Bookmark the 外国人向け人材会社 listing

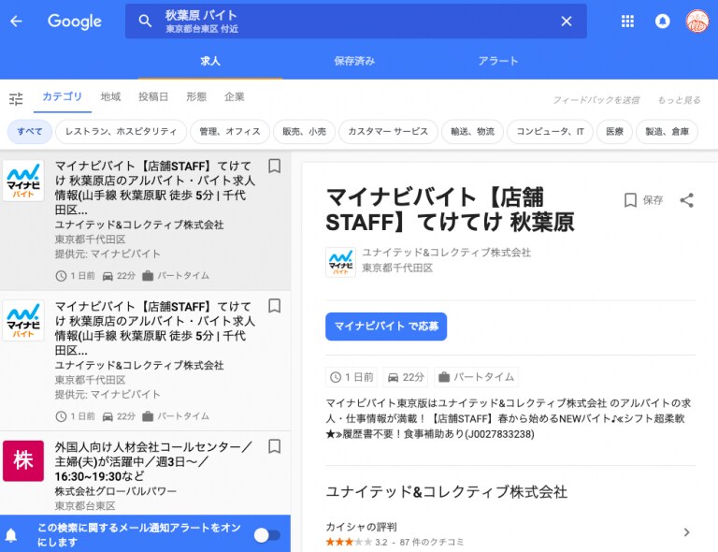coord(274,446)
